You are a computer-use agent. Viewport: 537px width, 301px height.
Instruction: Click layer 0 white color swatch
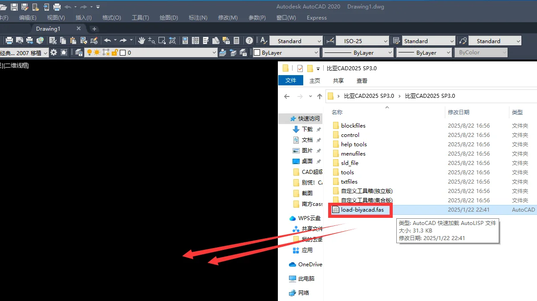click(123, 52)
